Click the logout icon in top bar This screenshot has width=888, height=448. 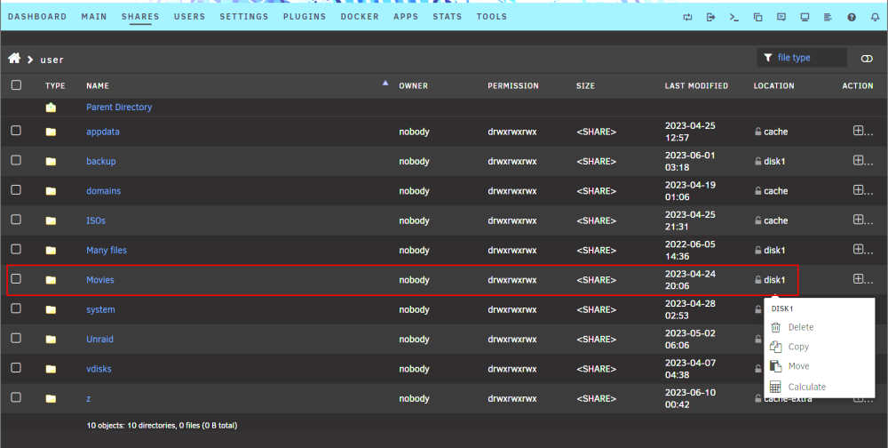[710, 17]
